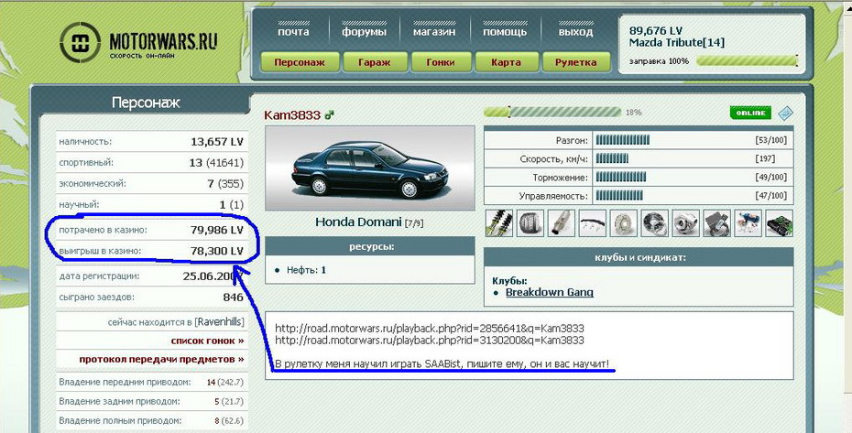The height and width of the screenshot is (433, 852).
Task: Click the [197] speed value
Action: pyautogui.click(x=765, y=159)
